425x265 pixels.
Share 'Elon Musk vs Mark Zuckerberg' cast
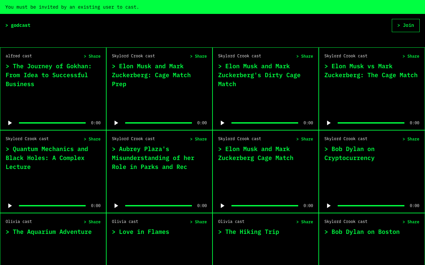coord(411,56)
